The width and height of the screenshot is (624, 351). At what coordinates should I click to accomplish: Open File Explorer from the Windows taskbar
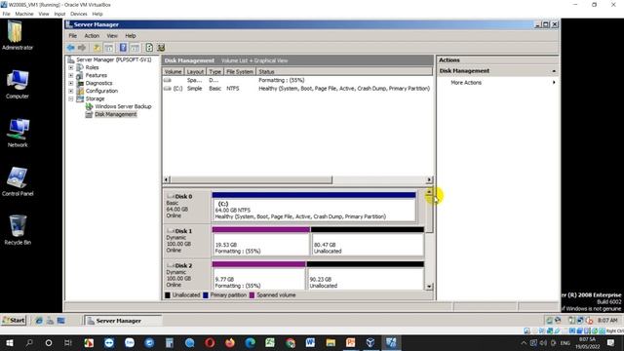click(331, 342)
